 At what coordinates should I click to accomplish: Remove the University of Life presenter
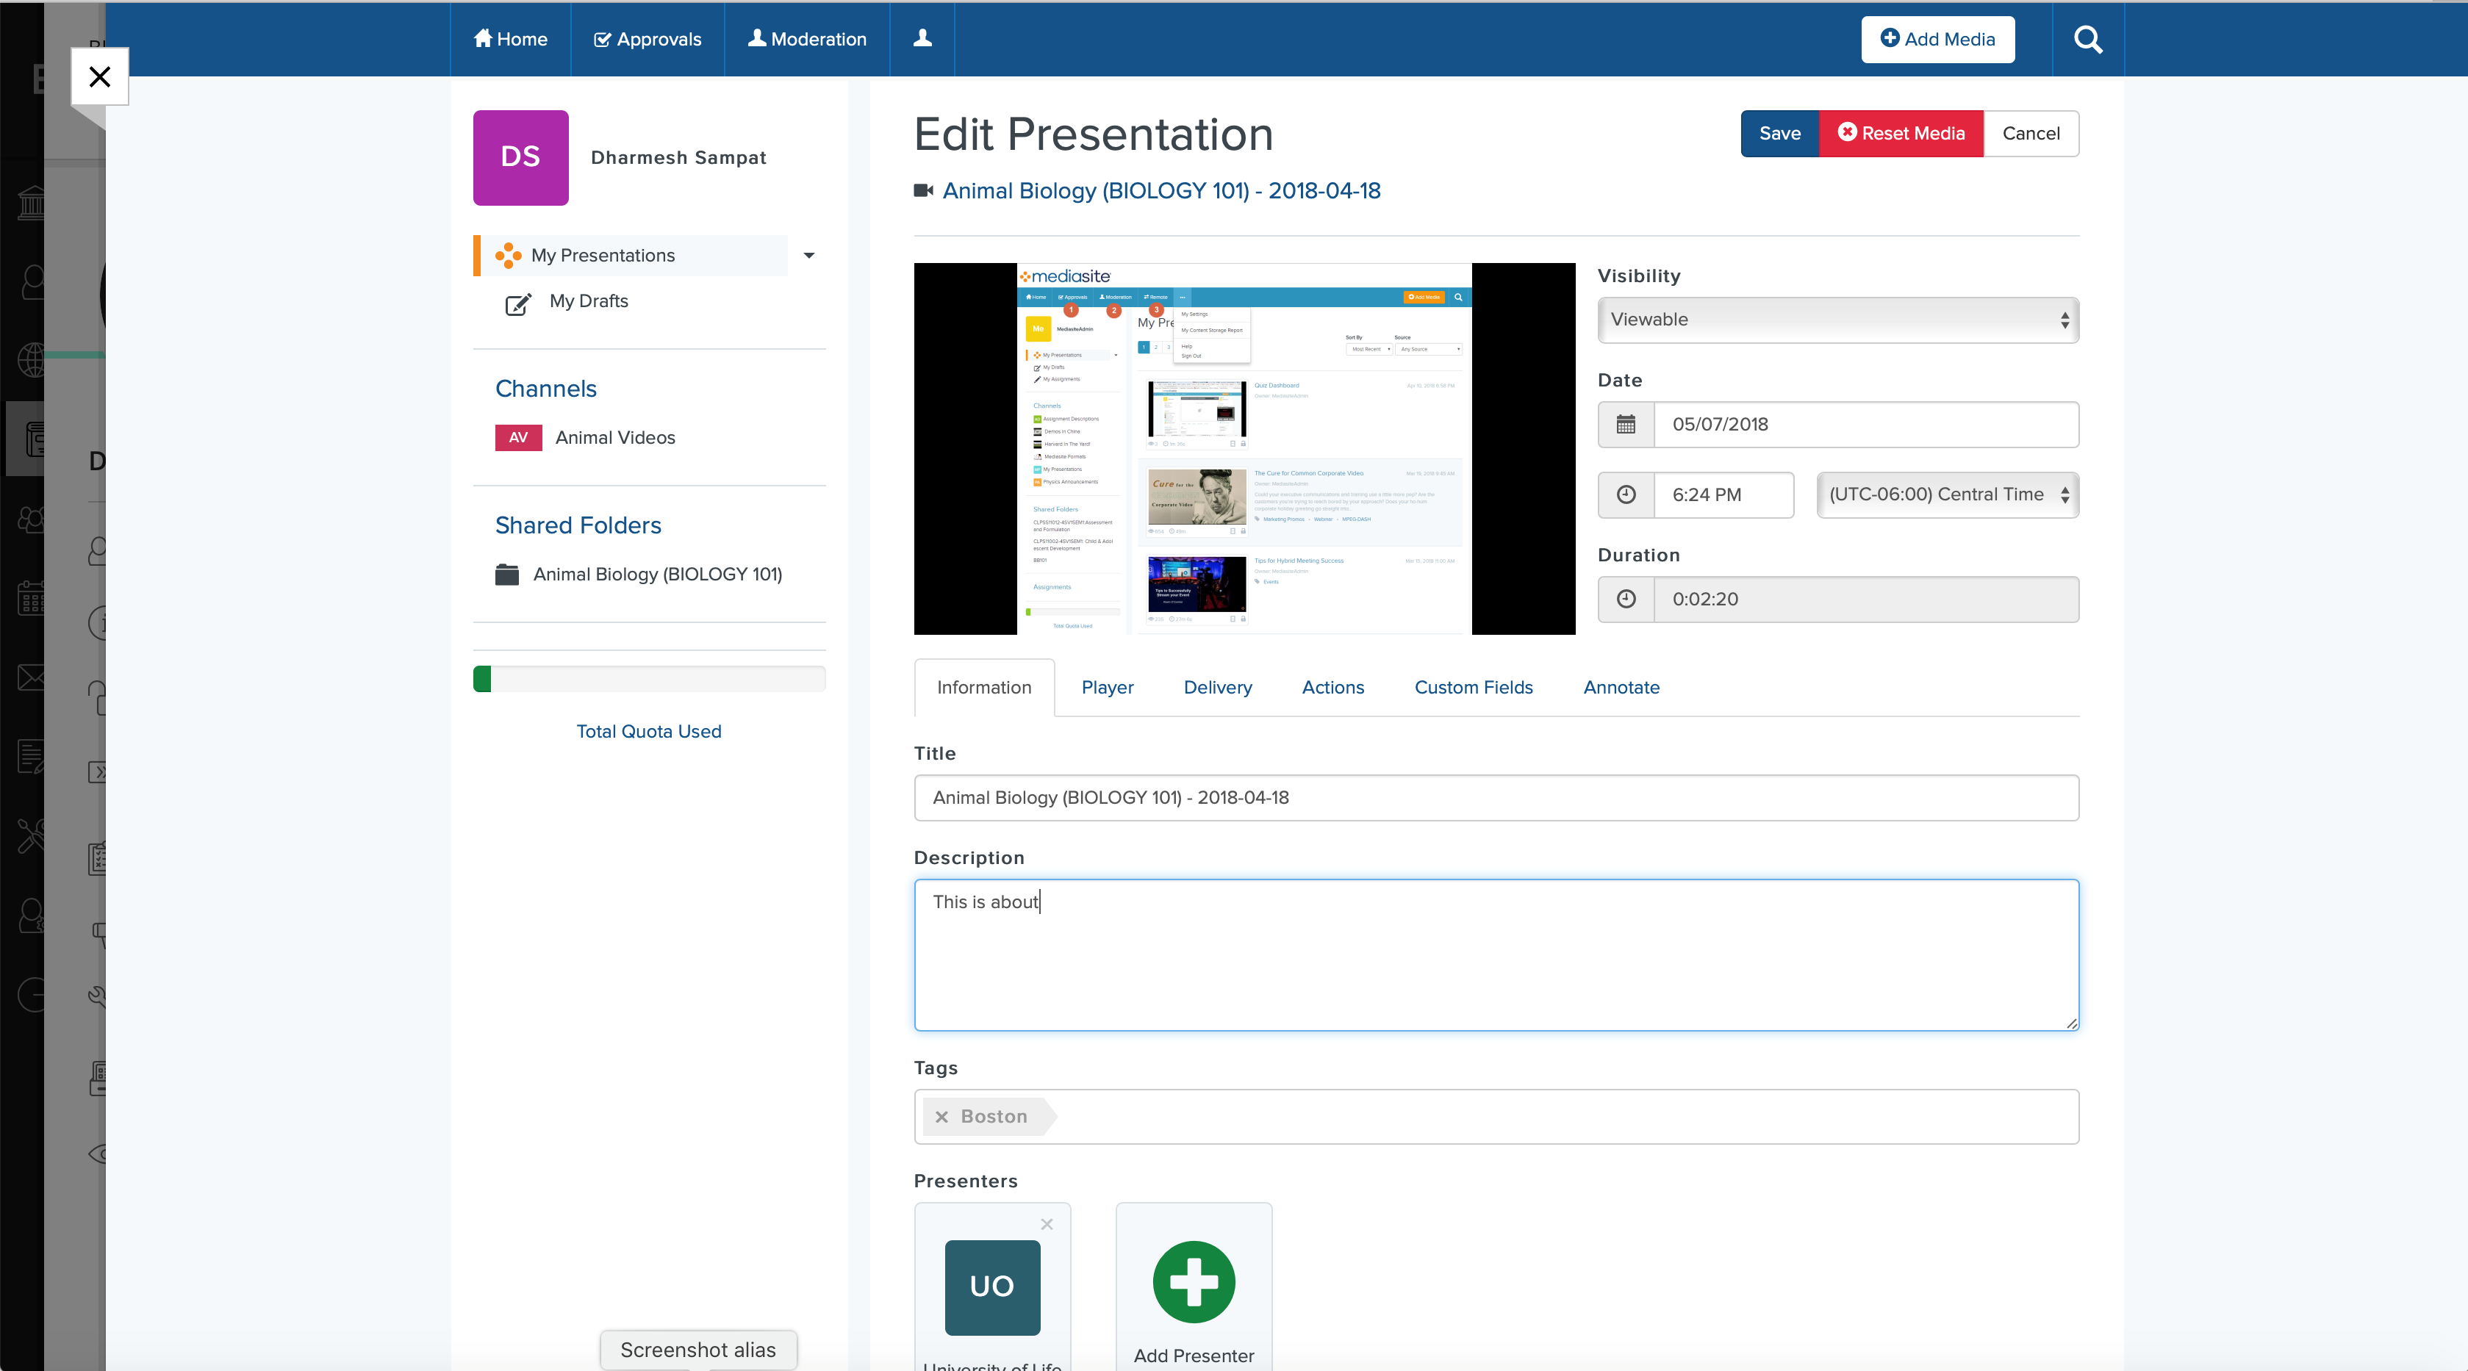1047,1224
